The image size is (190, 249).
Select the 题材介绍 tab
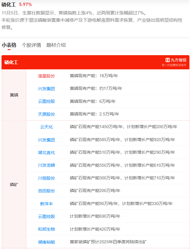(56, 45)
